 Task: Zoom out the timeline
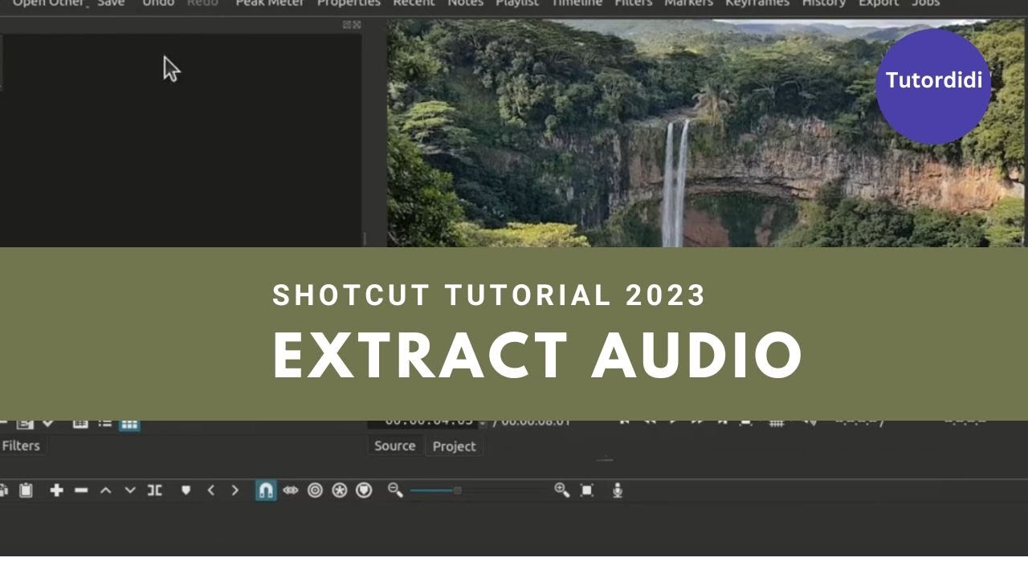click(395, 490)
